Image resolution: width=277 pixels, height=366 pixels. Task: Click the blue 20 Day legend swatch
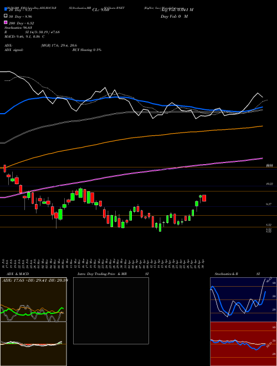(x=6, y=9)
